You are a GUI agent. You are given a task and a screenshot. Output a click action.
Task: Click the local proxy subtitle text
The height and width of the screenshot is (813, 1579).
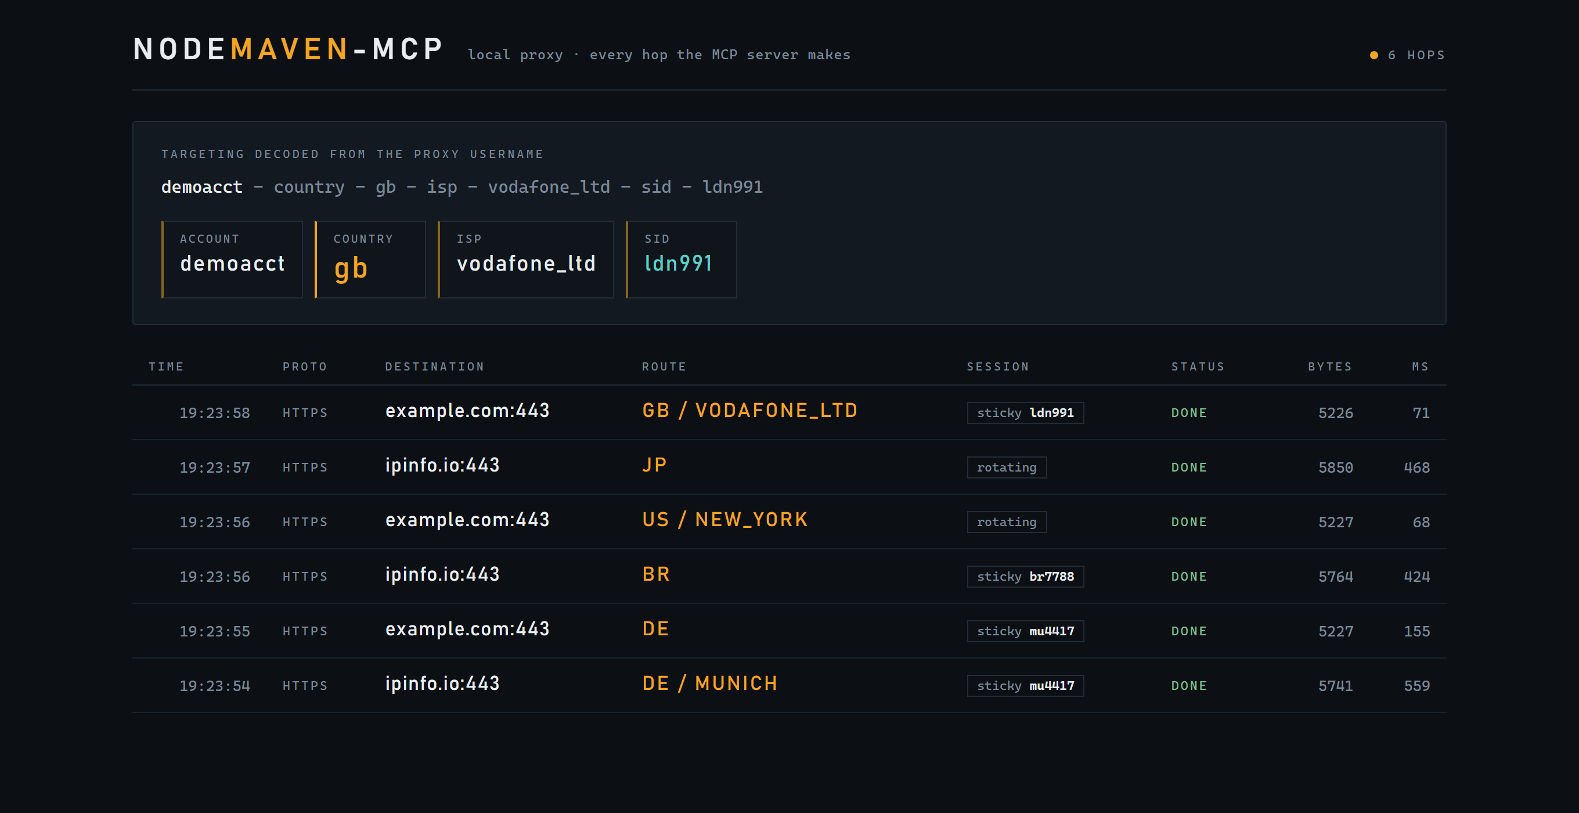click(x=659, y=55)
